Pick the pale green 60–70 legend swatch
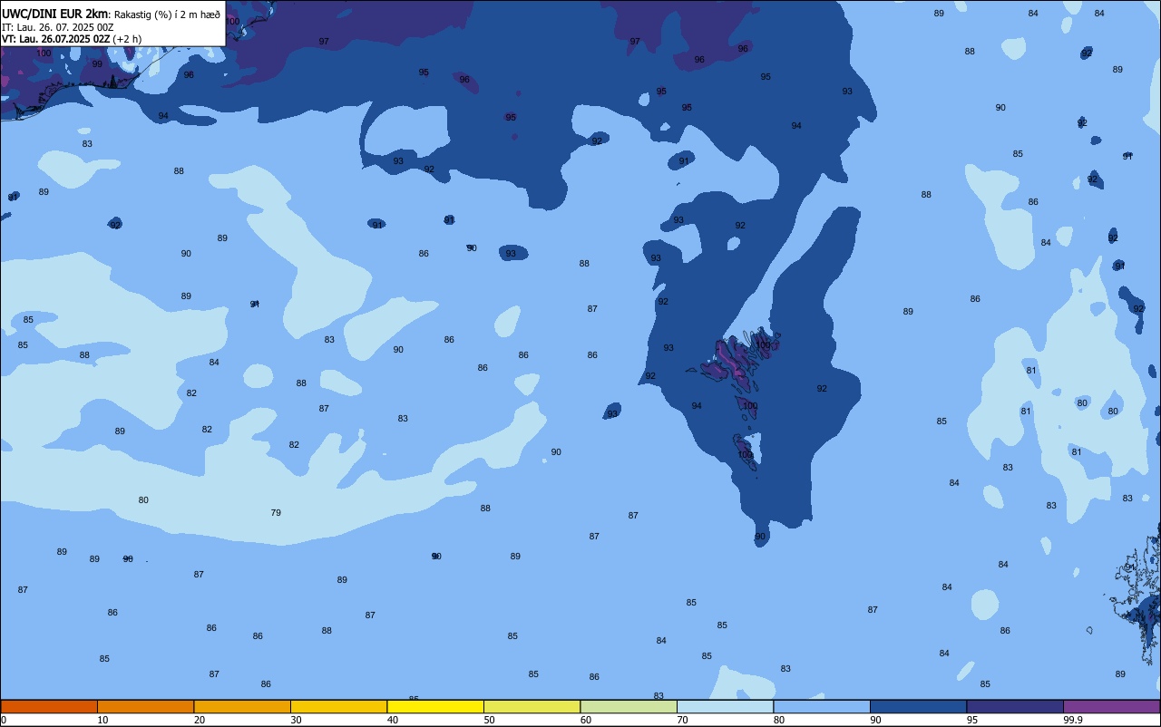 (629, 706)
